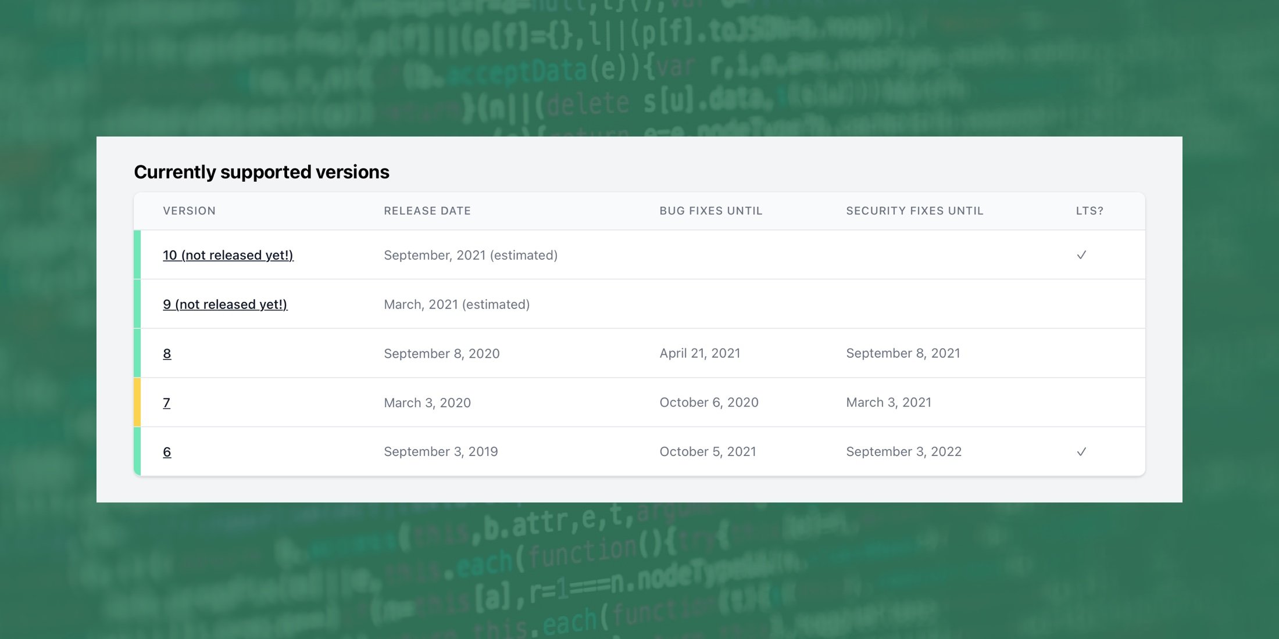Open the version 10 release notes link
Viewport: 1279px width, 639px height.
point(228,254)
